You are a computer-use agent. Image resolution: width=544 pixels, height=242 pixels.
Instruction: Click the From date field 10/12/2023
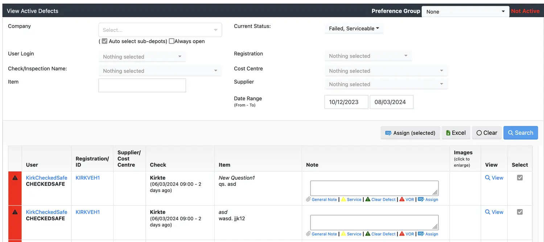point(346,102)
